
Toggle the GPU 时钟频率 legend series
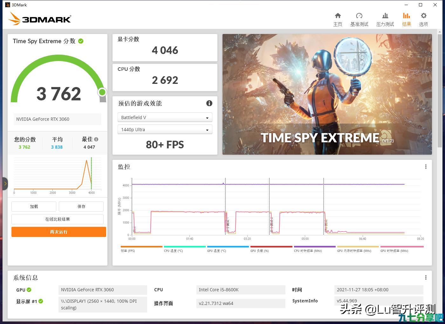[402, 249]
